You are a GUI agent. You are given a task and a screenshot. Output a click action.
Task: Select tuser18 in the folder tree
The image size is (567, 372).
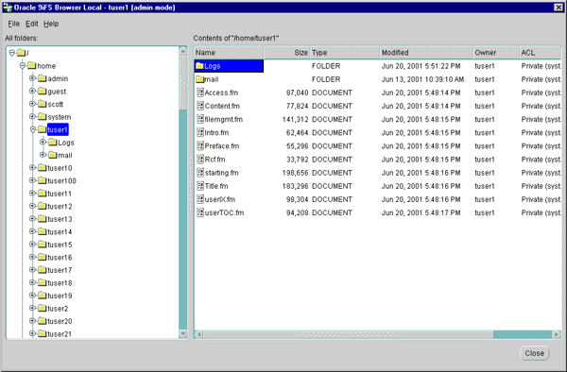(60, 283)
